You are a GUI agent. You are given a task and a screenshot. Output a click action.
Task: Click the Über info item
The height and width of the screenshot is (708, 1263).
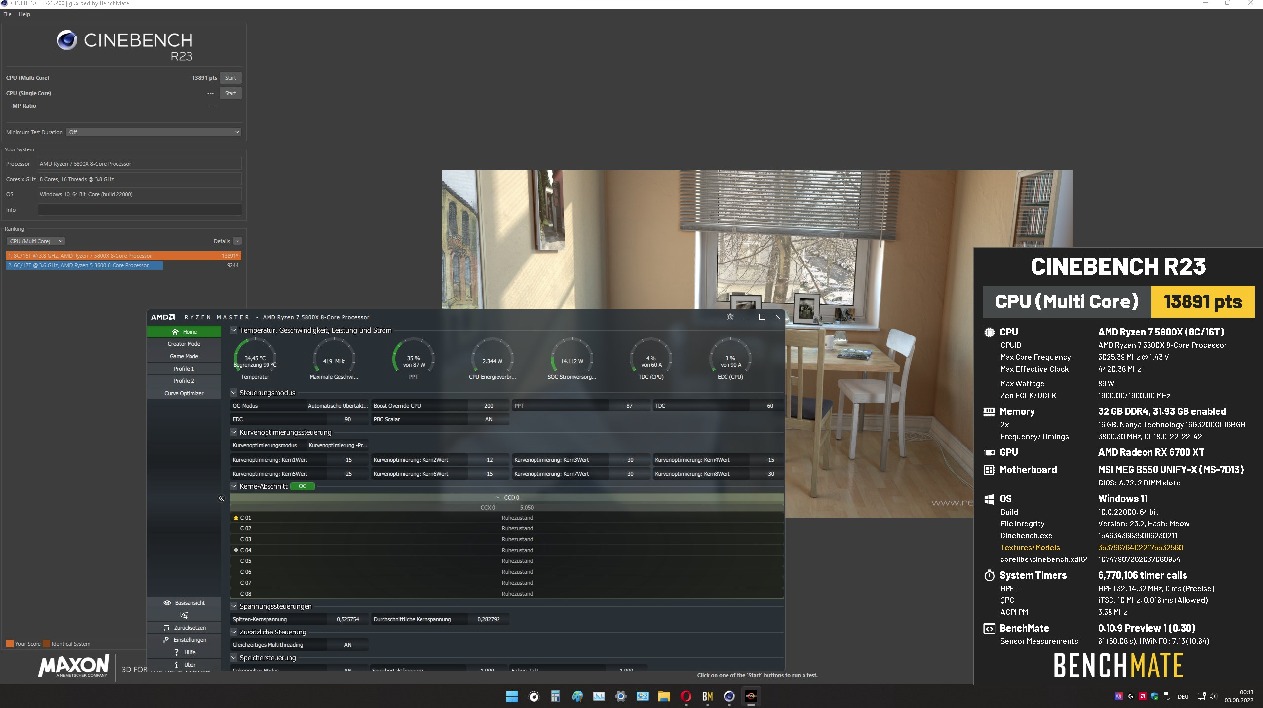click(177, 665)
